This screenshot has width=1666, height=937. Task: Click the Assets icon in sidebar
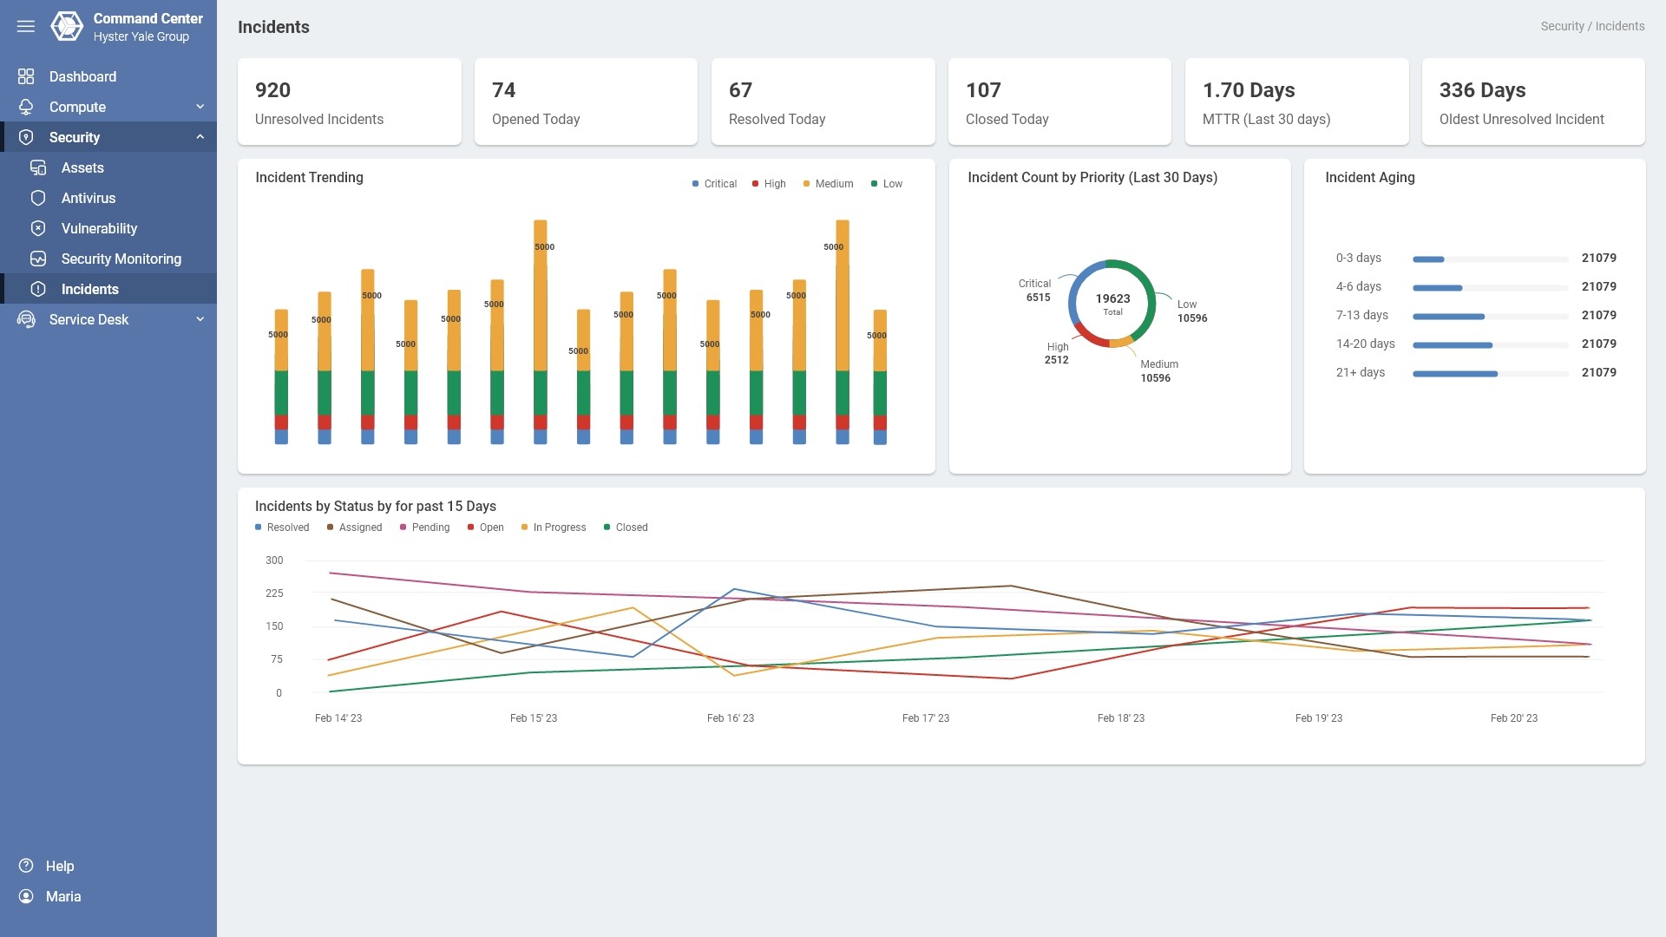coord(38,167)
